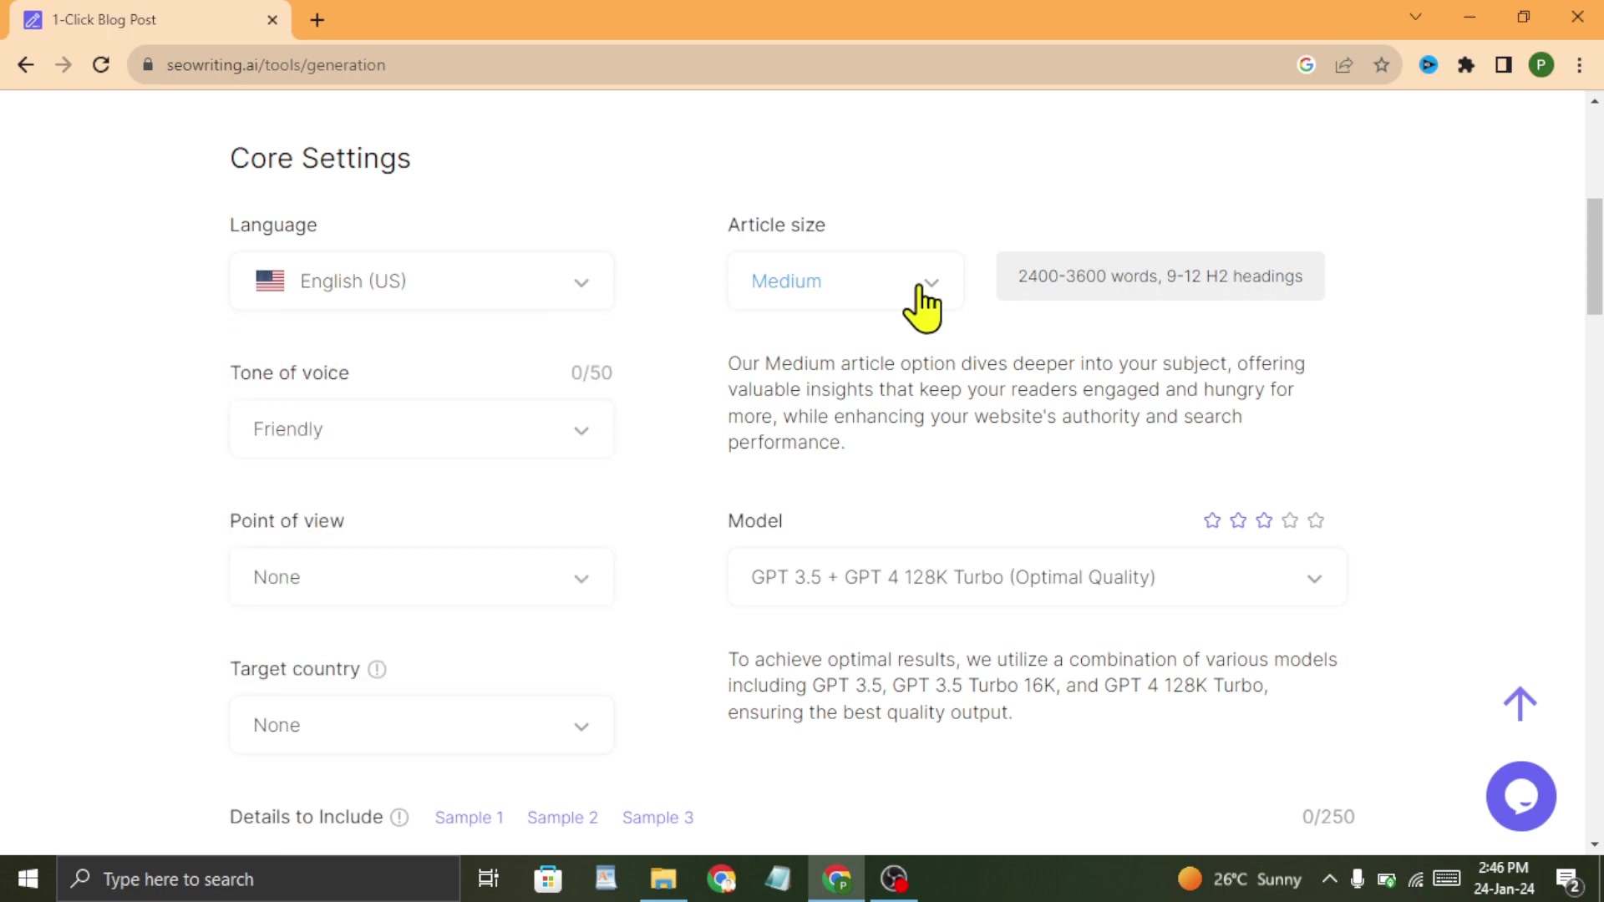The width and height of the screenshot is (1604, 902).
Task: Open the Chrome profile avatar P
Action: pyautogui.click(x=1541, y=65)
